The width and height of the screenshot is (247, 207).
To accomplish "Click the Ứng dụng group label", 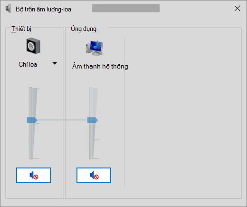I will click(84, 29).
